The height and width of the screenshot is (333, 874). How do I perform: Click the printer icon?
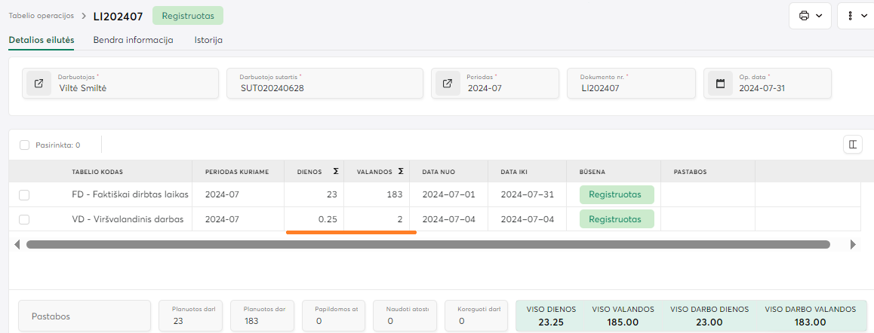(804, 16)
